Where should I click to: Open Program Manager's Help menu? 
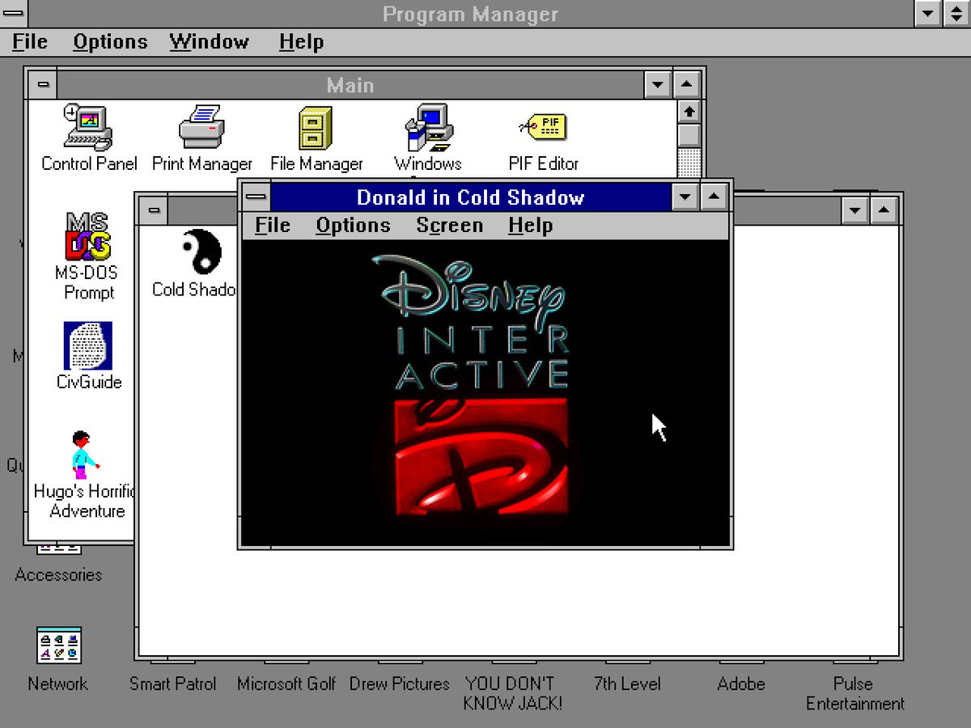[x=301, y=42]
